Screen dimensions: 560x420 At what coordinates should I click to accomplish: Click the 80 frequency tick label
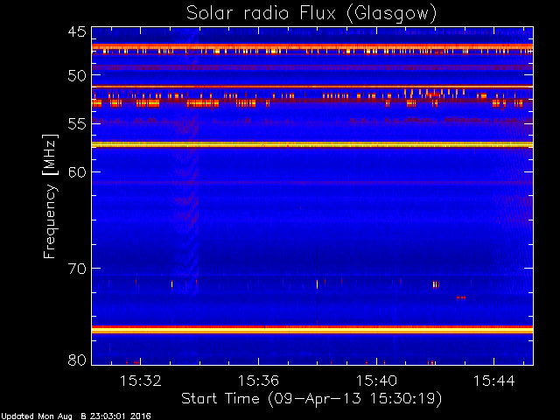(77, 360)
